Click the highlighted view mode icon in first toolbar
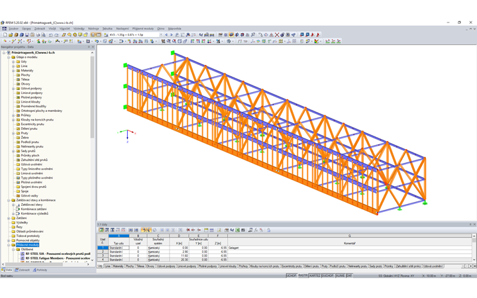 (x=231, y=34)
